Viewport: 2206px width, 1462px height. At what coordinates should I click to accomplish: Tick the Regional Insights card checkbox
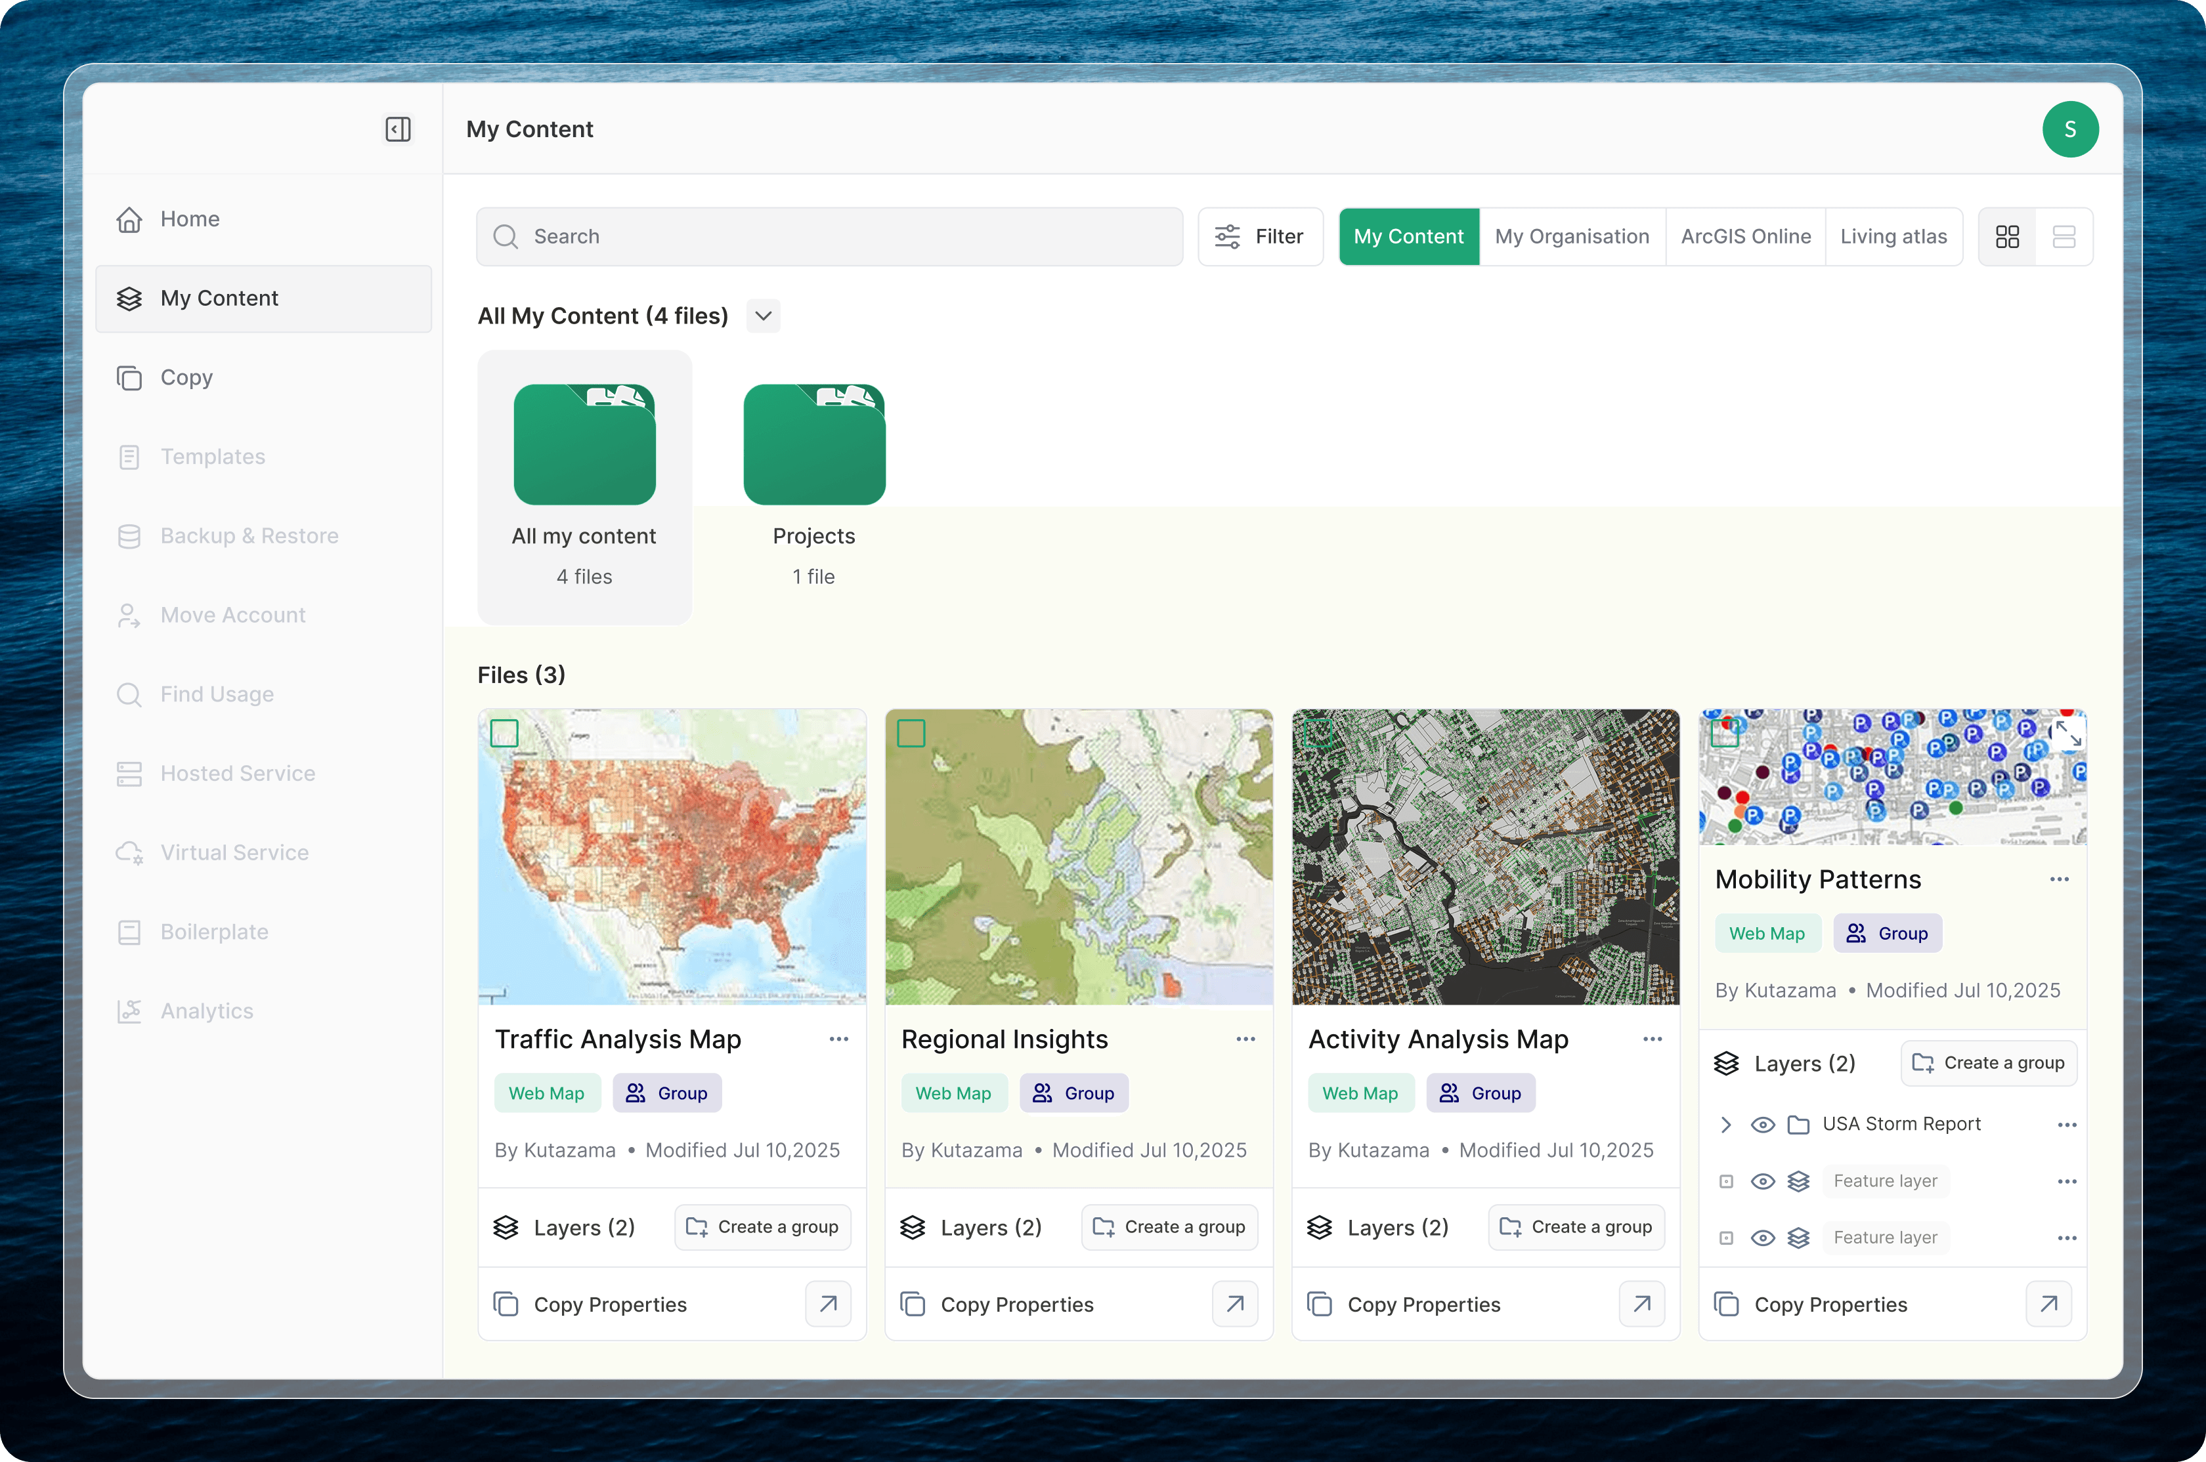pyautogui.click(x=911, y=733)
